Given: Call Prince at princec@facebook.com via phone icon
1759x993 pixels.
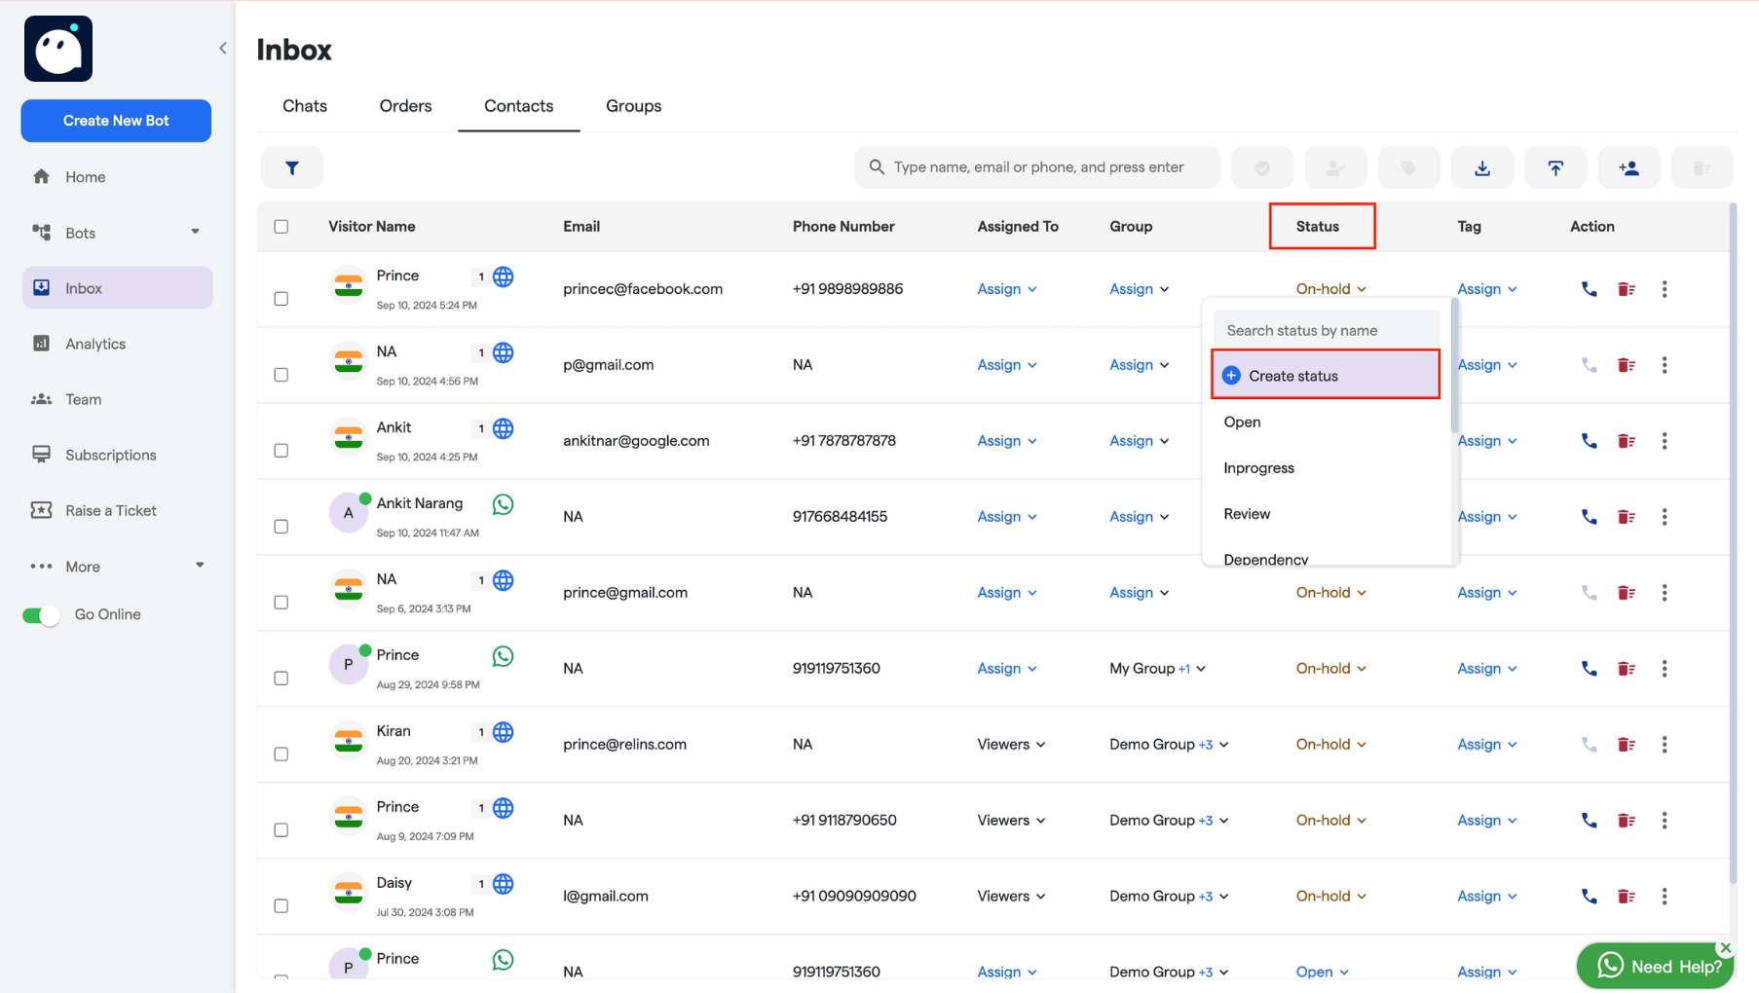Looking at the screenshot, I should click(x=1590, y=289).
